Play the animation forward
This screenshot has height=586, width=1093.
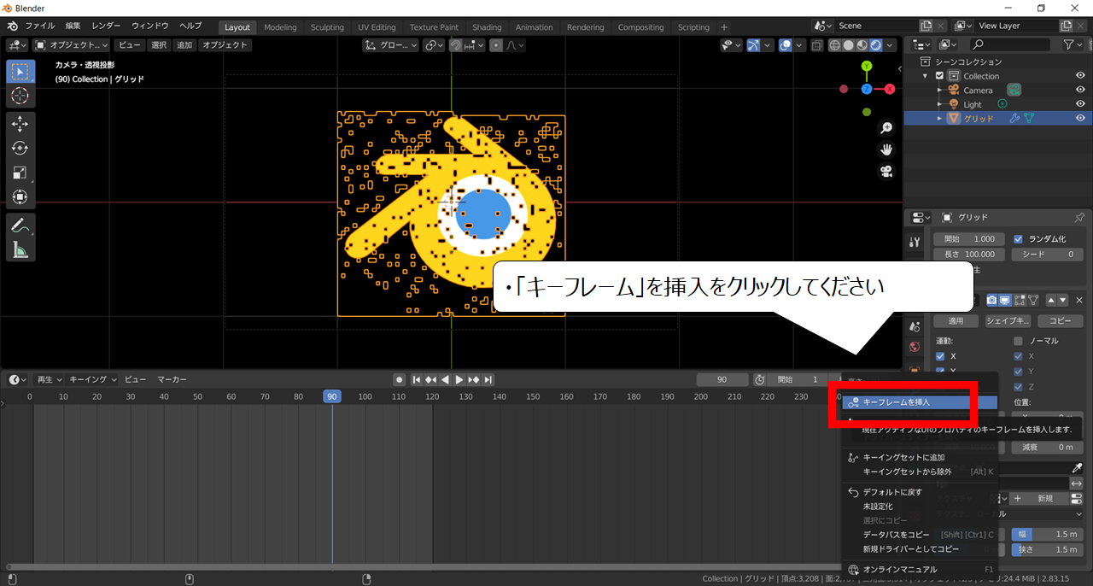pos(459,379)
